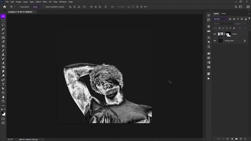Screen dimensions: 251x141
Task: Toggle the Auto-Select checkbox
Action: [x=19, y=7]
